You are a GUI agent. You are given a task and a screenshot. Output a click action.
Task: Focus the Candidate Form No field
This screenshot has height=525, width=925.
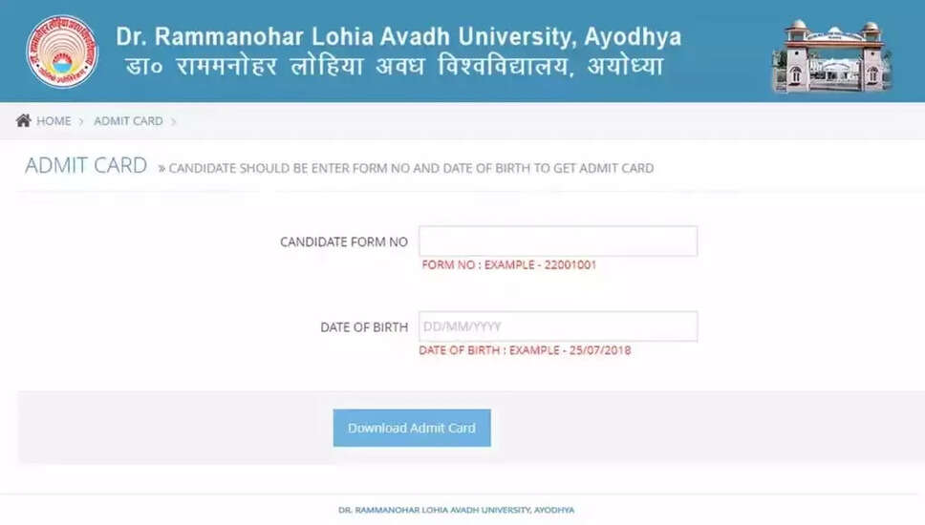(558, 241)
